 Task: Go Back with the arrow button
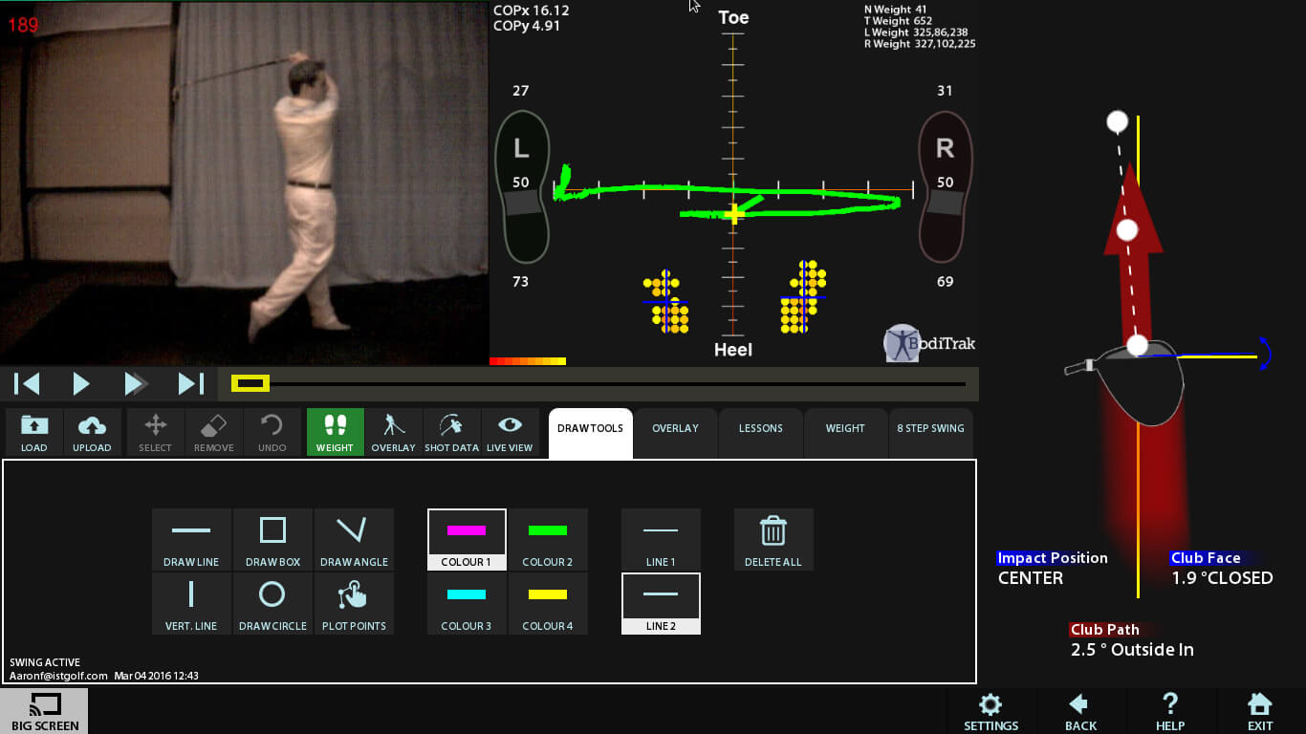pyautogui.click(x=1080, y=712)
